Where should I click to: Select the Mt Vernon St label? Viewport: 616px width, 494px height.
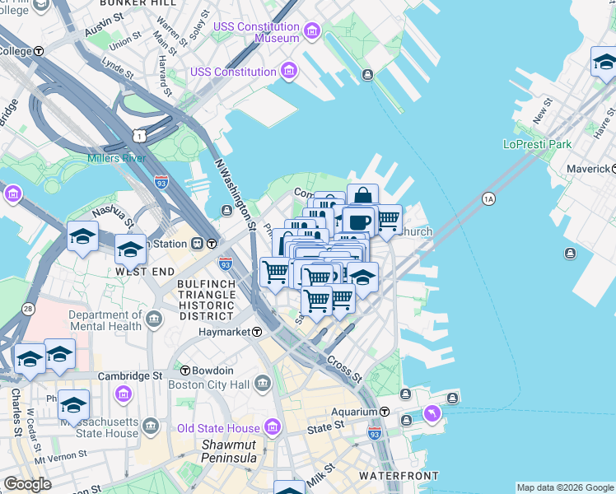pos(60,458)
